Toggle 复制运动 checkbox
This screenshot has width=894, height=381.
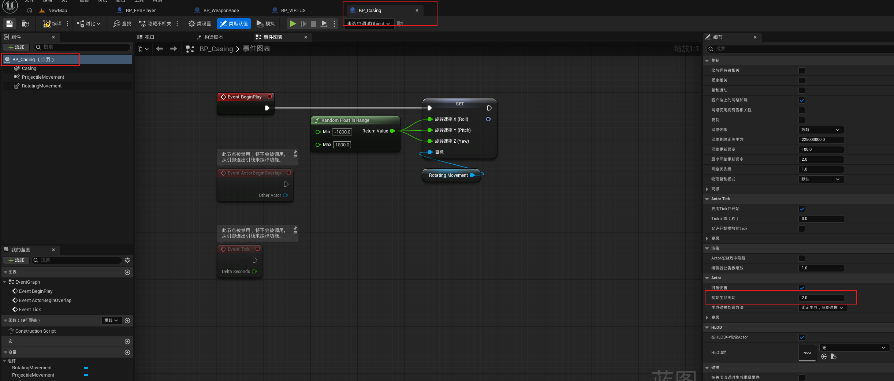[x=802, y=90]
